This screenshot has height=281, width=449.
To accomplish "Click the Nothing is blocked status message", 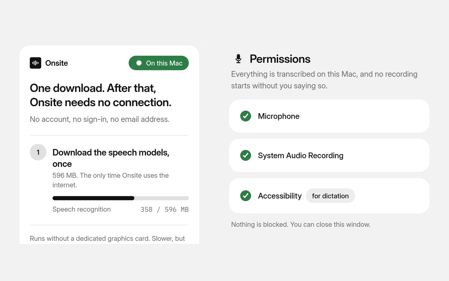I will 301,225.
